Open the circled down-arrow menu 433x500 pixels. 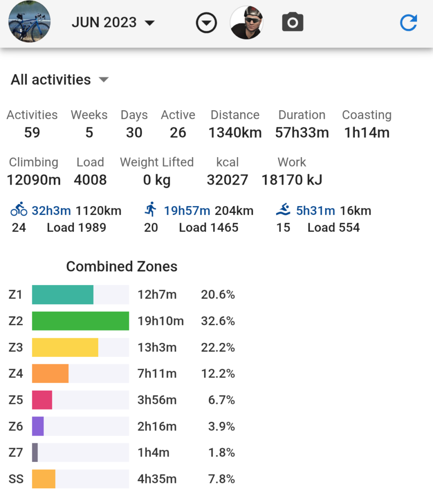tap(206, 23)
